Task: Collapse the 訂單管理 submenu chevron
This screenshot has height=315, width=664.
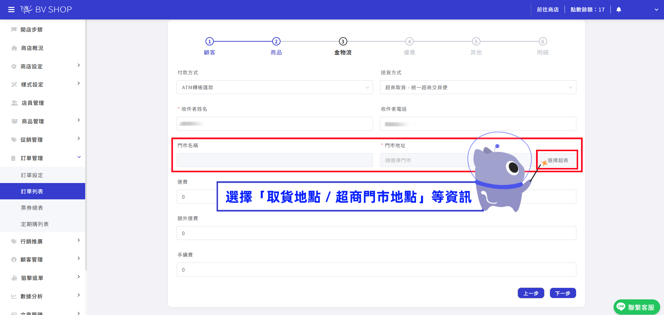Action: (79, 157)
